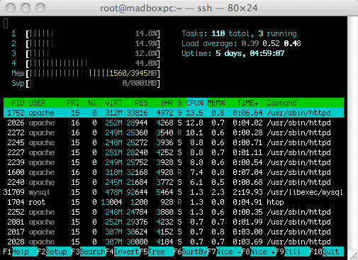Activate F3 Search in htop

click(x=88, y=251)
